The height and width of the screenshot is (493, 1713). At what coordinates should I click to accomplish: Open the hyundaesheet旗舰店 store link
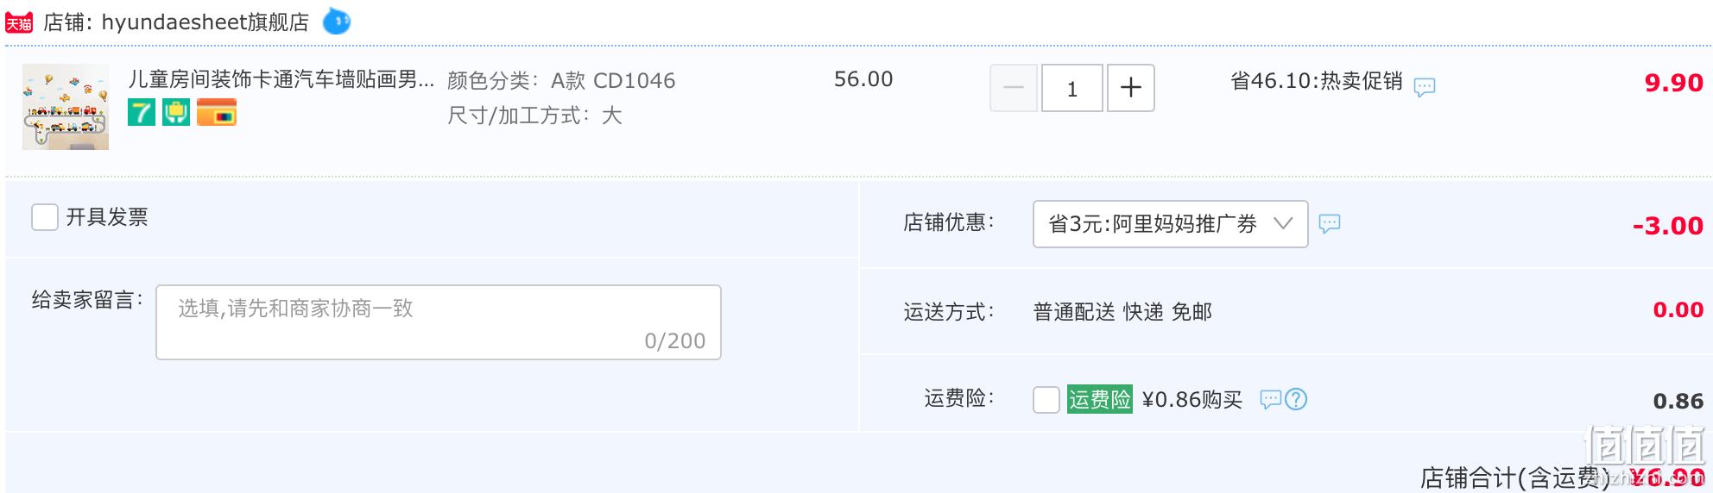point(205,22)
